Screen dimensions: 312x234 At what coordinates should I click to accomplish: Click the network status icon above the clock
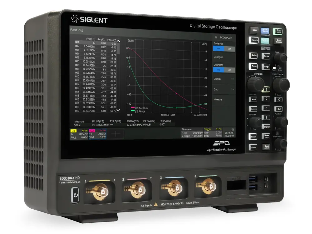[x=233, y=129]
